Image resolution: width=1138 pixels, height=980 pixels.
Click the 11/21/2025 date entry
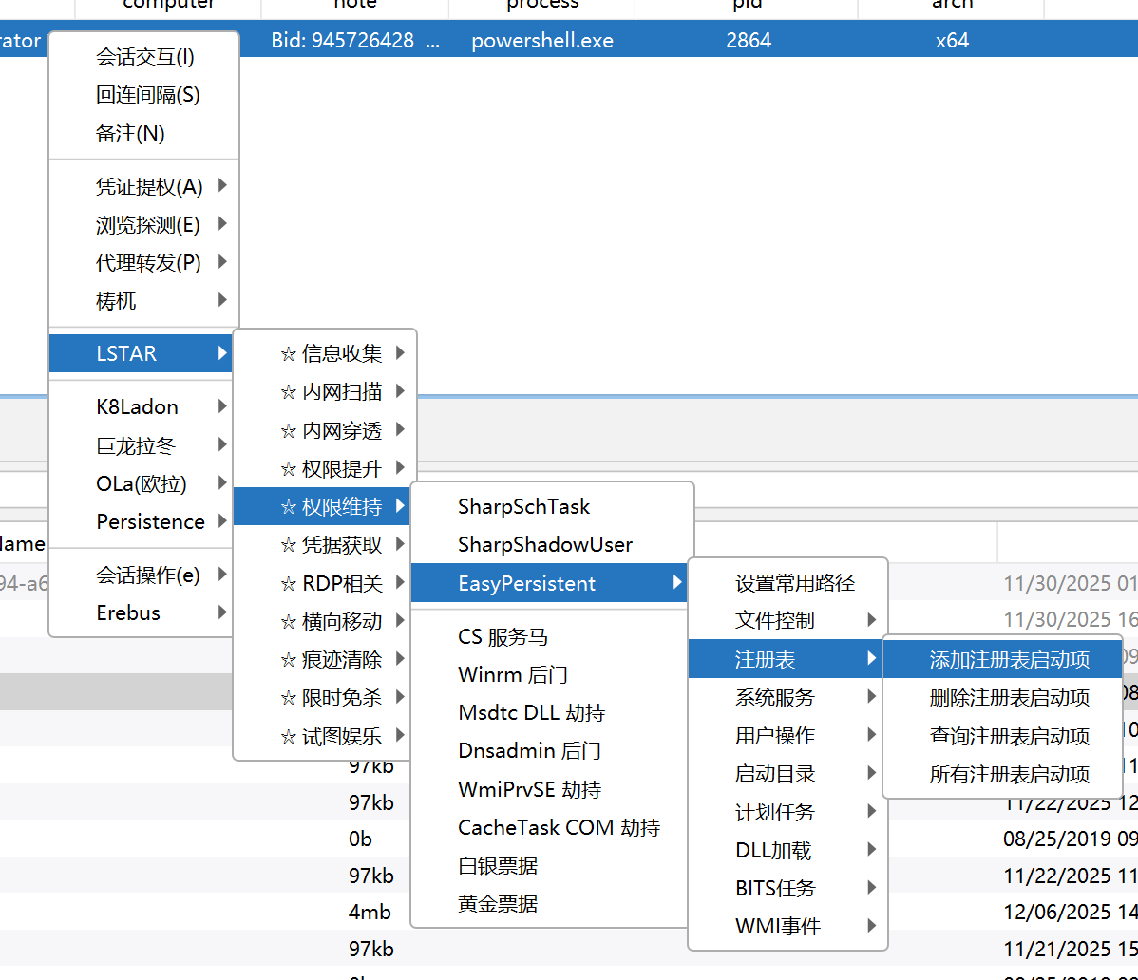pos(1071,949)
